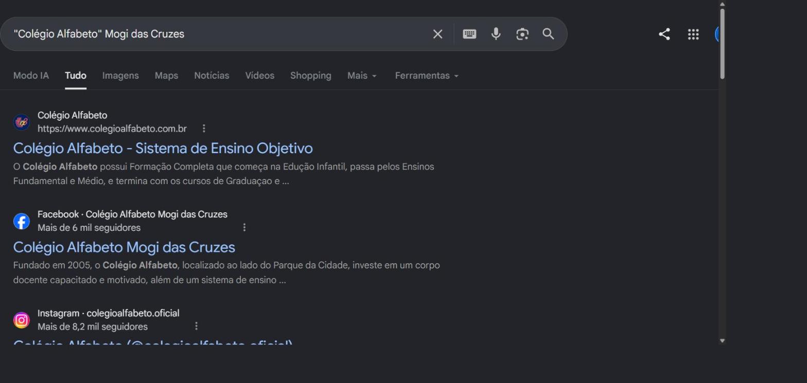Click the Colégio Alfabeto site name above URL
Image resolution: width=807 pixels, height=383 pixels.
pyautogui.click(x=73, y=115)
